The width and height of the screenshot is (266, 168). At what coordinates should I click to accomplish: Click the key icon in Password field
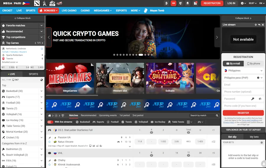[x=253, y=99]
